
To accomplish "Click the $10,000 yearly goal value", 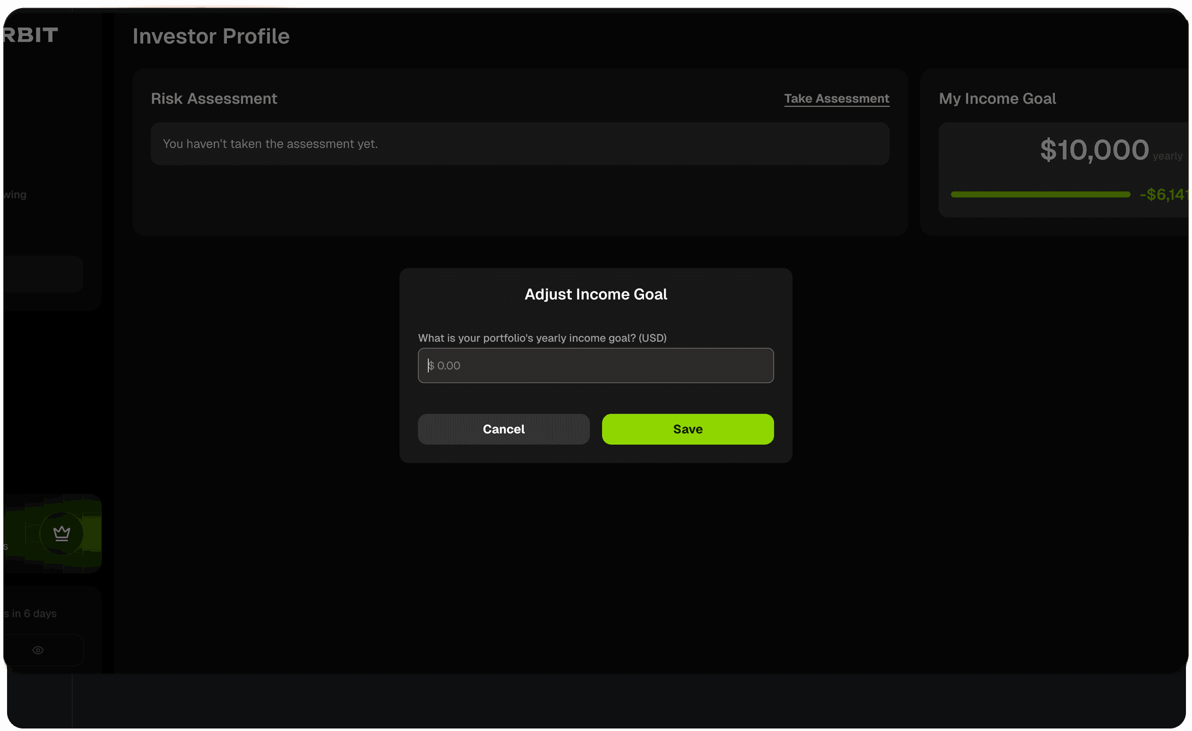I will [x=1095, y=150].
